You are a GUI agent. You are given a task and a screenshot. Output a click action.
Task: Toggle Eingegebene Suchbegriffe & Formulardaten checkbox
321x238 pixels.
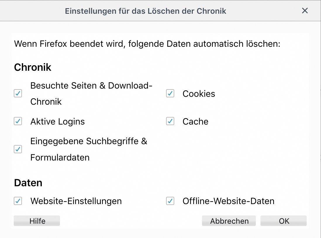[x=18, y=149]
